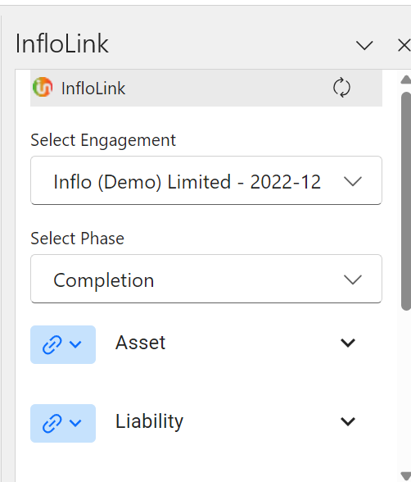This screenshot has width=411, height=482.
Task: Click the vertical scrollbar thumb
Action: pos(406,201)
